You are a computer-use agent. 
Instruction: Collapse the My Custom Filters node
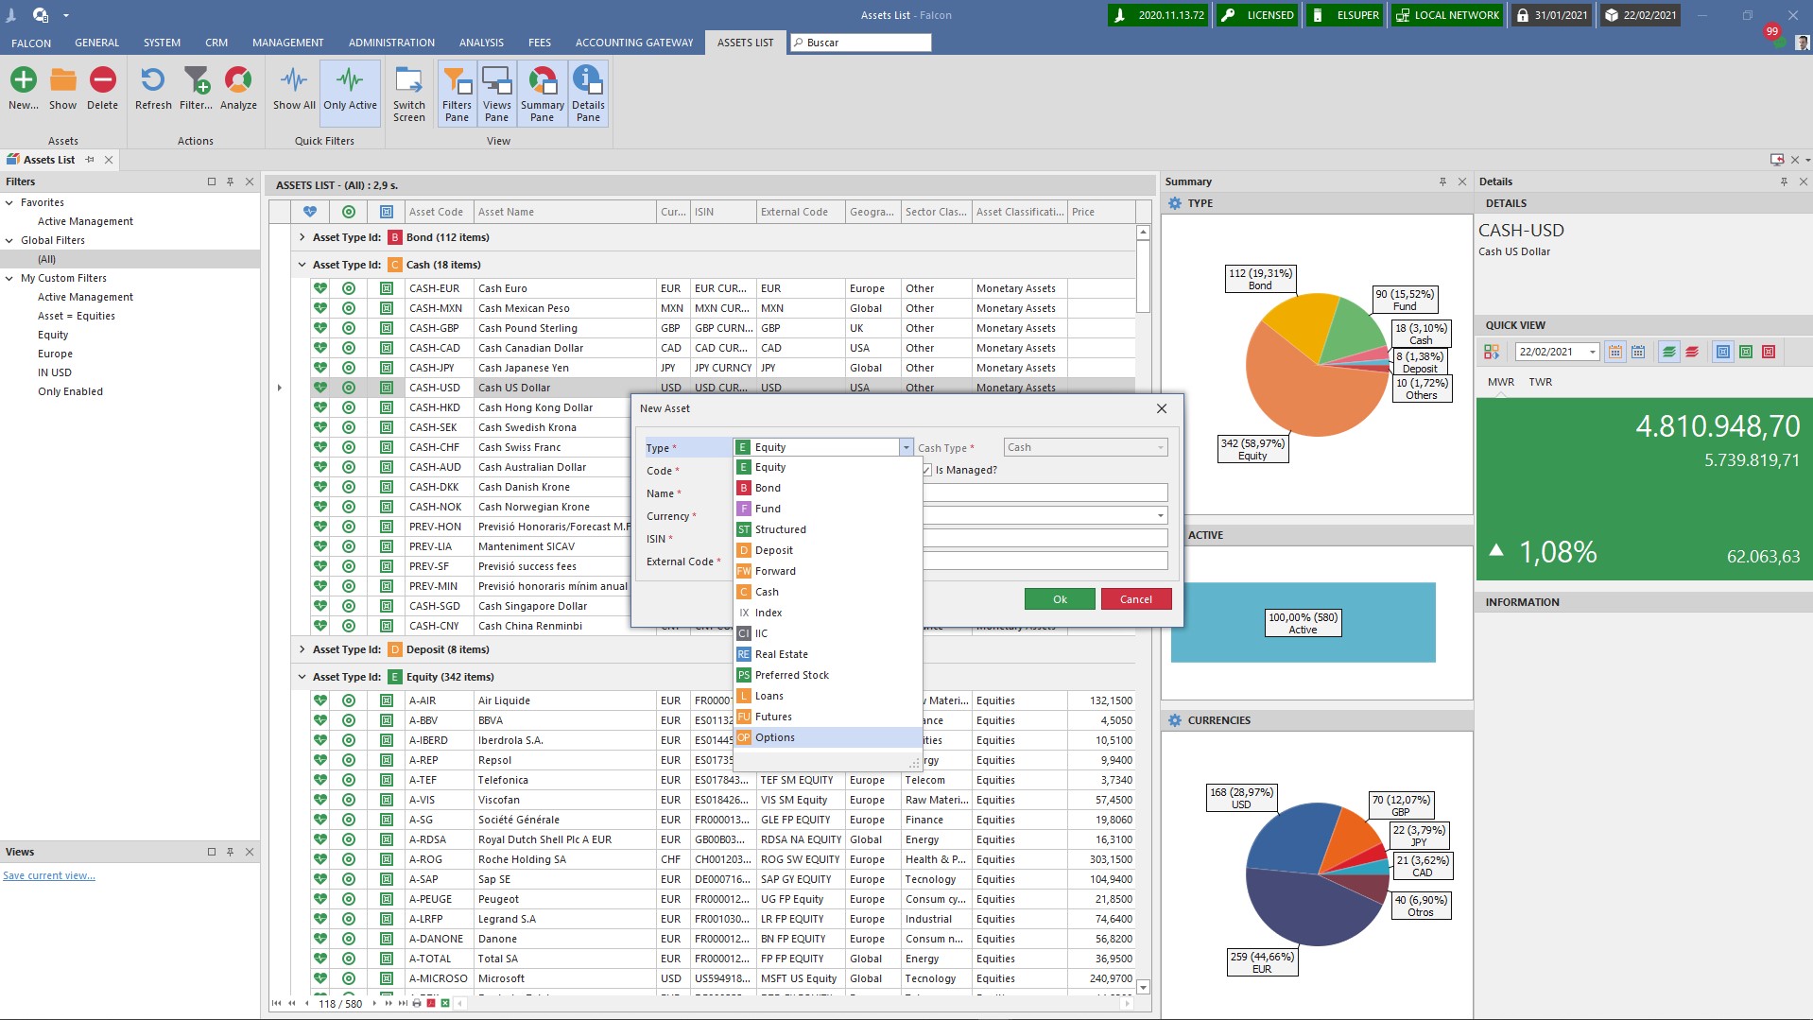coord(9,278)
